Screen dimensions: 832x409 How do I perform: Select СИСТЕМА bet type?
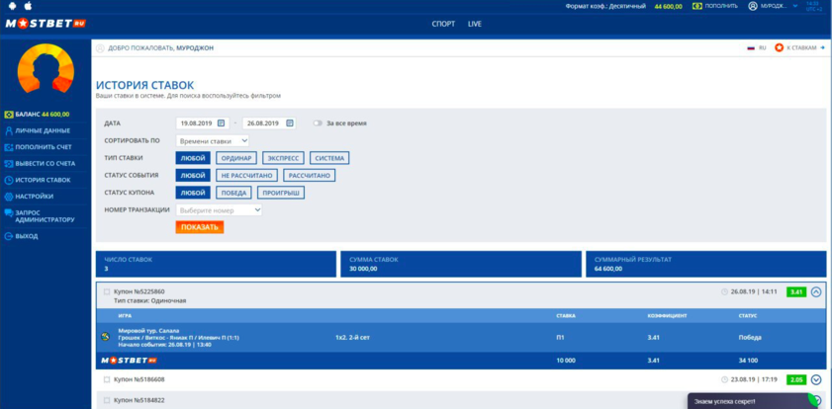[x=329, y=158]
